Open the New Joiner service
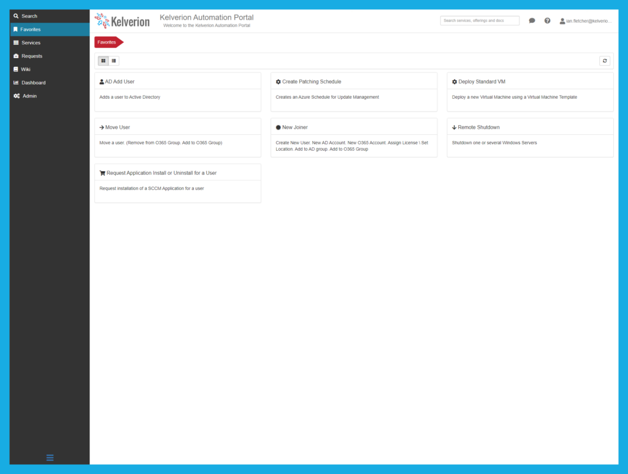This screenshot has width=628, height=474. [x=295, y=128]
